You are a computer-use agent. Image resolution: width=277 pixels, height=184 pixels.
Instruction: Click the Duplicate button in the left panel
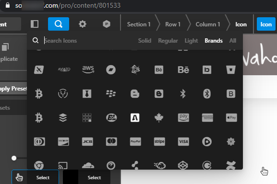(9, 52)
